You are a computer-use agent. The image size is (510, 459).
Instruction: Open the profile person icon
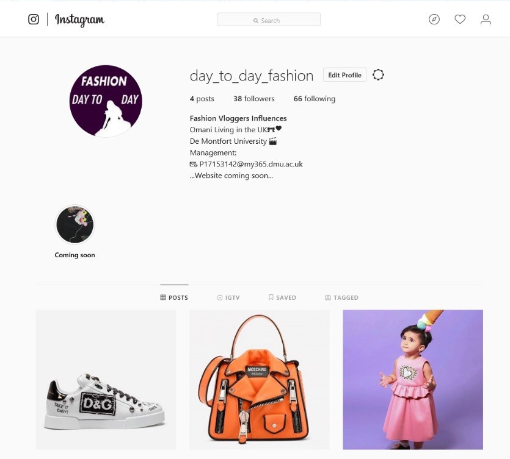pyautogui.click(x=486, y=20)
